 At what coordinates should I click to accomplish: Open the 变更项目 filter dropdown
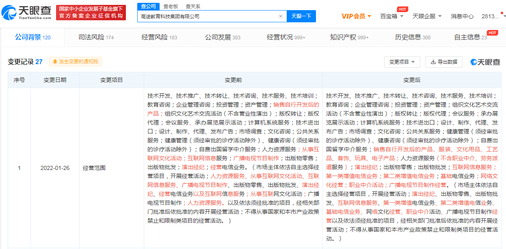tap(402, 62)
